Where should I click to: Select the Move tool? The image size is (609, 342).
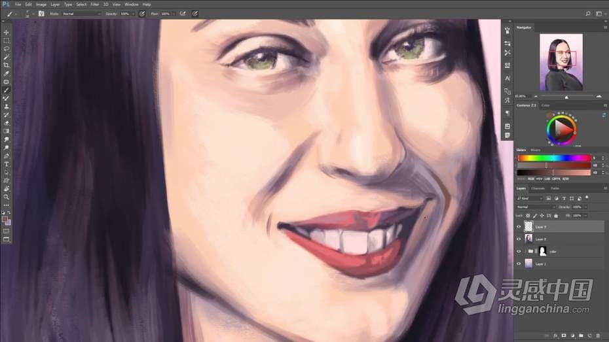(7, 32)
